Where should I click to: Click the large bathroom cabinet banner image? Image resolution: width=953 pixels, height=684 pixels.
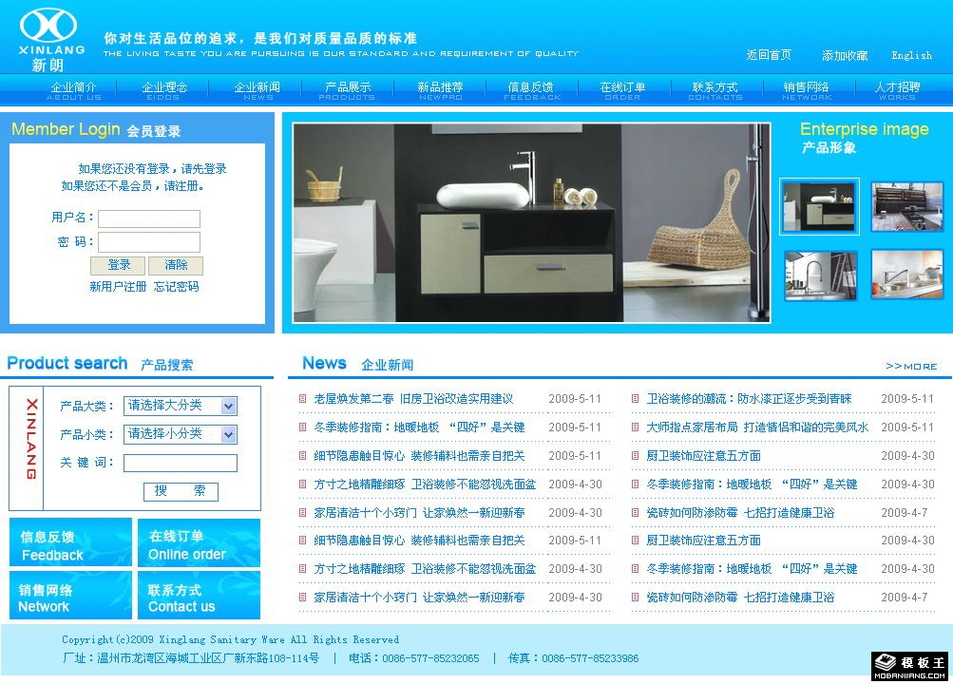[532, 223]
